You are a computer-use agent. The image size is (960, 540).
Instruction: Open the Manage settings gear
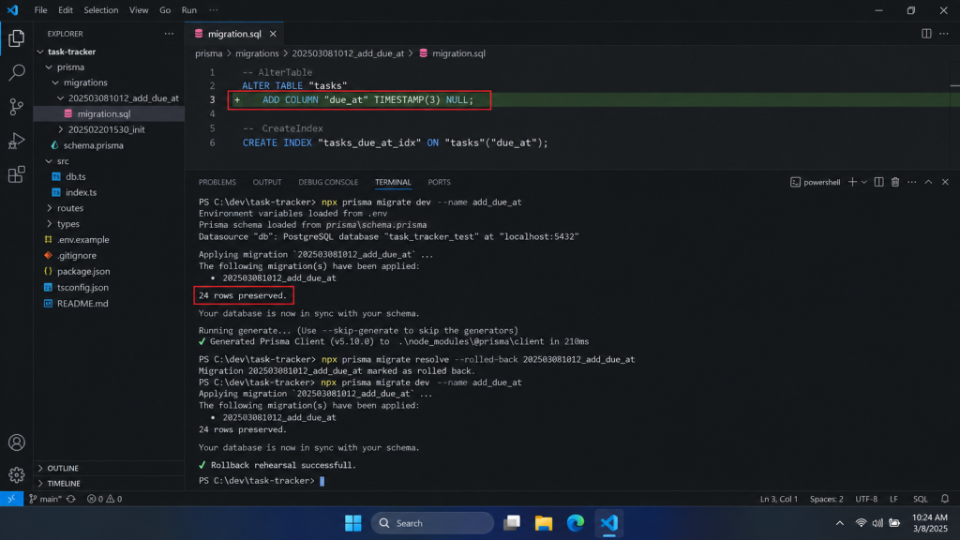tap(17, 474)
